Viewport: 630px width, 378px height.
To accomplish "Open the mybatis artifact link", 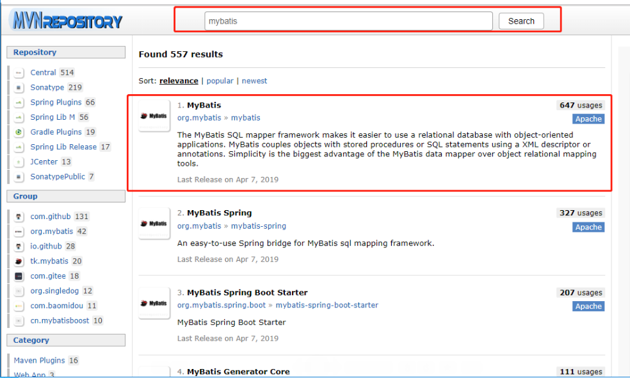I will point(245,118).
